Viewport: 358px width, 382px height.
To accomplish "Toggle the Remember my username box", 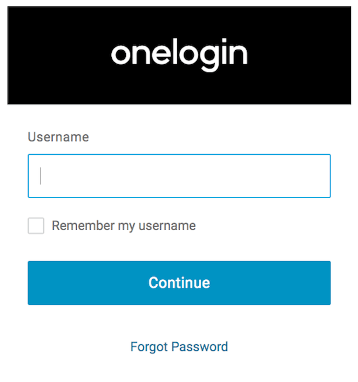I will point(36,226).
